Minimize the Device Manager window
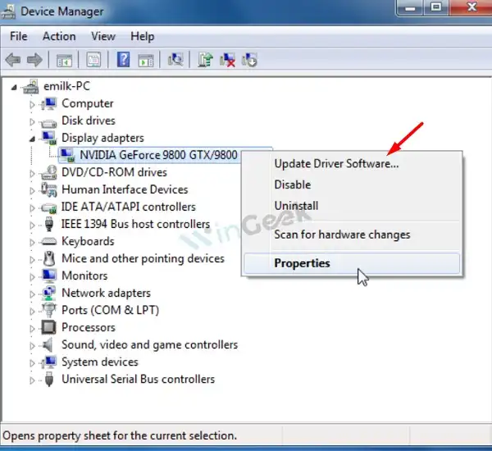The width and height of the screenshot is (492, 451). [x=410, y=7]
